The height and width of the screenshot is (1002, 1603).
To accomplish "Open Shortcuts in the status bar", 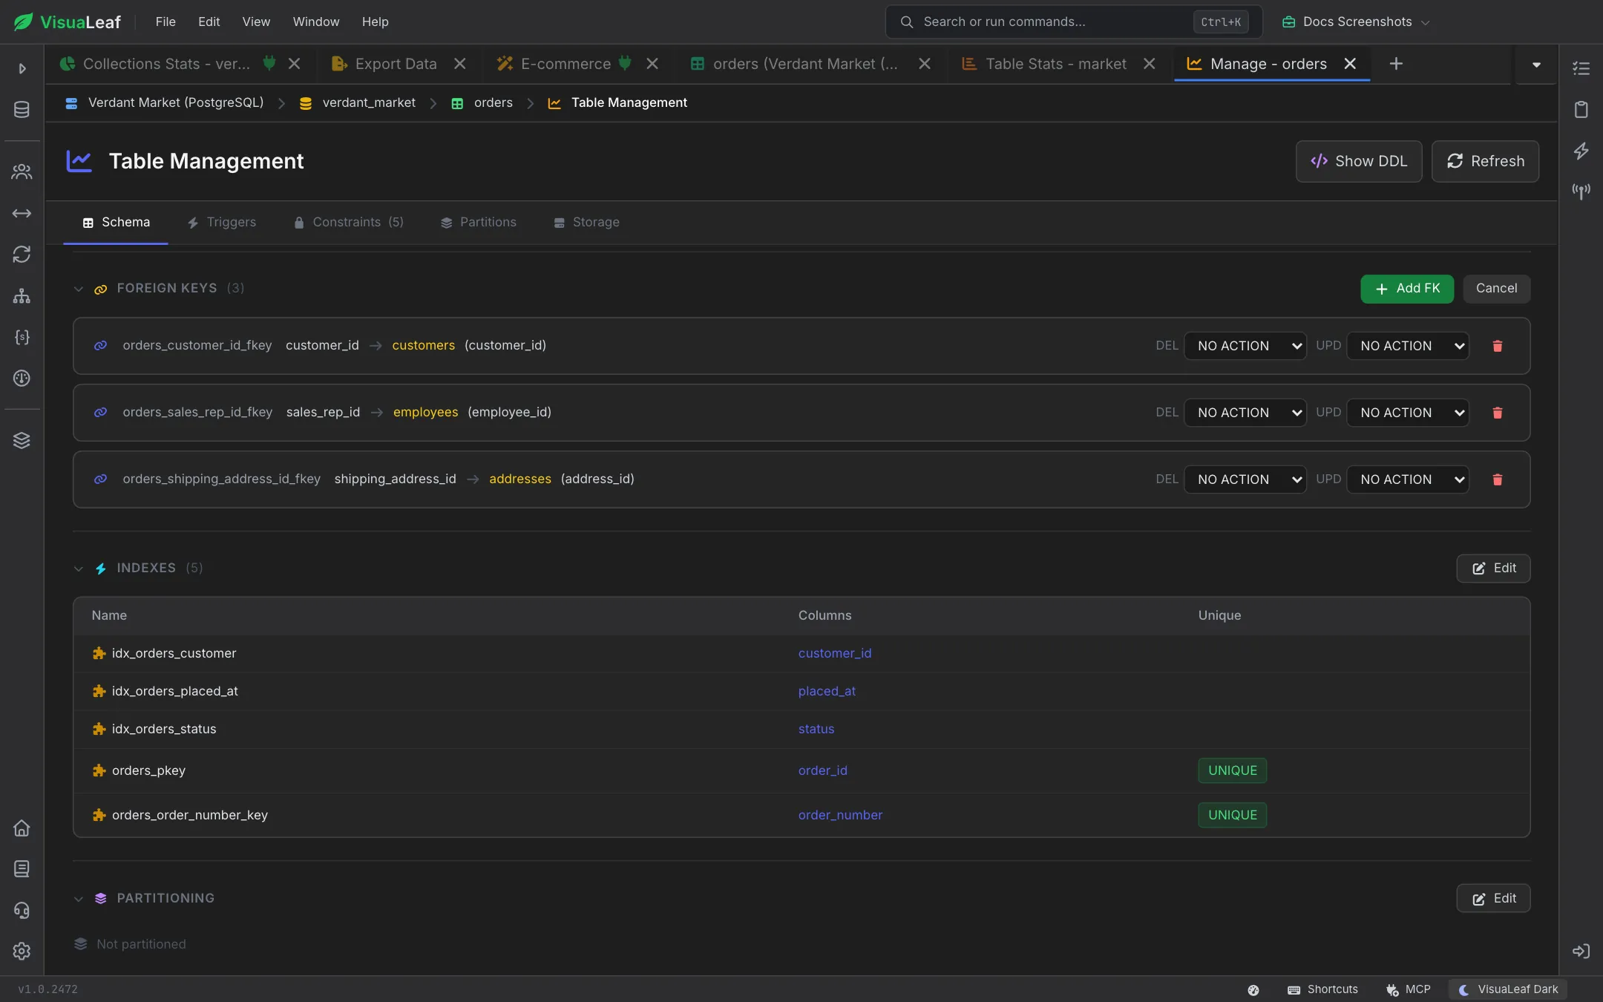I will point(1322,990).
